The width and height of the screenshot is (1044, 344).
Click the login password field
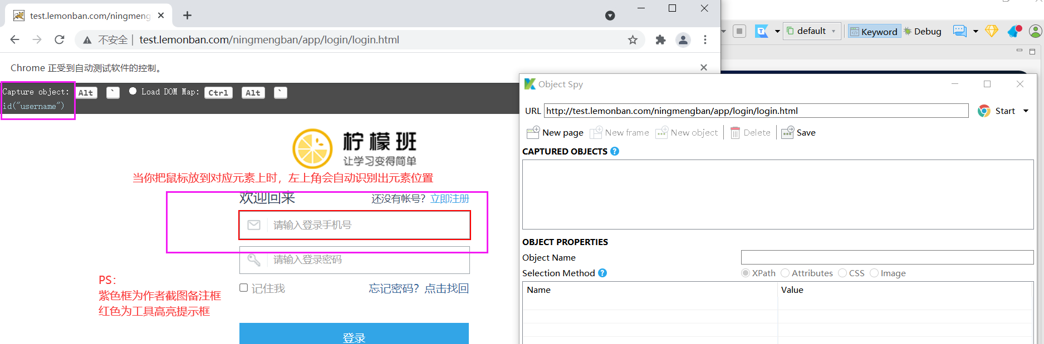[x=355, y=260]
